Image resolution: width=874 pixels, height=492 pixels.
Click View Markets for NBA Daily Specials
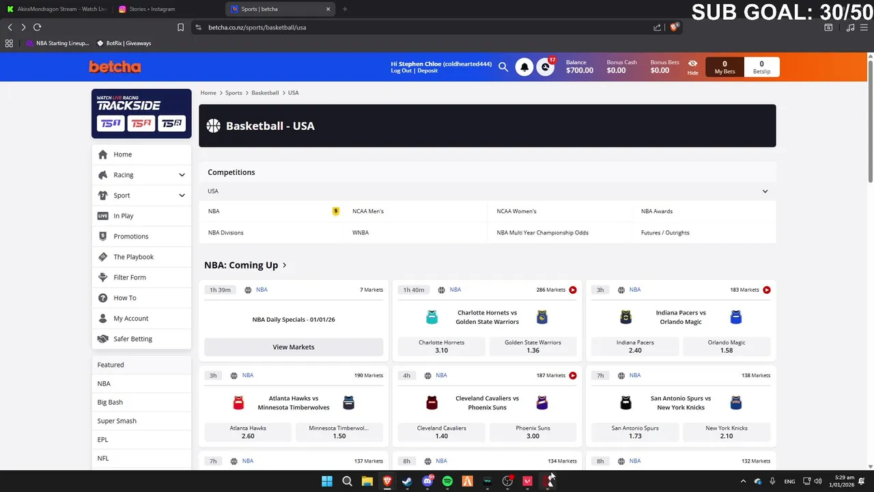(x=294, y=347)
